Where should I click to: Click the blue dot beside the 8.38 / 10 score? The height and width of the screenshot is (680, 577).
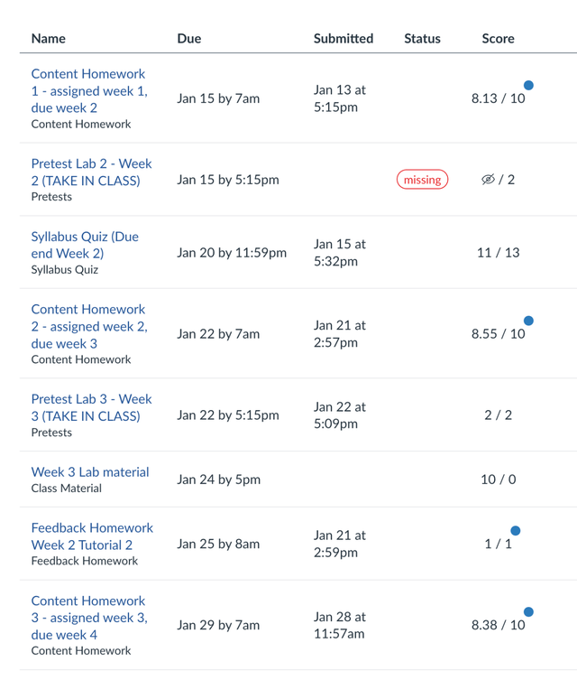click(x=528, y=612)
